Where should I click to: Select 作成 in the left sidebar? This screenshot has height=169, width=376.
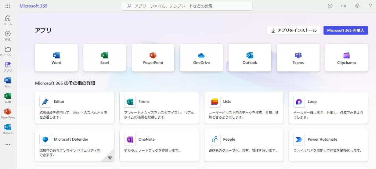8,36
